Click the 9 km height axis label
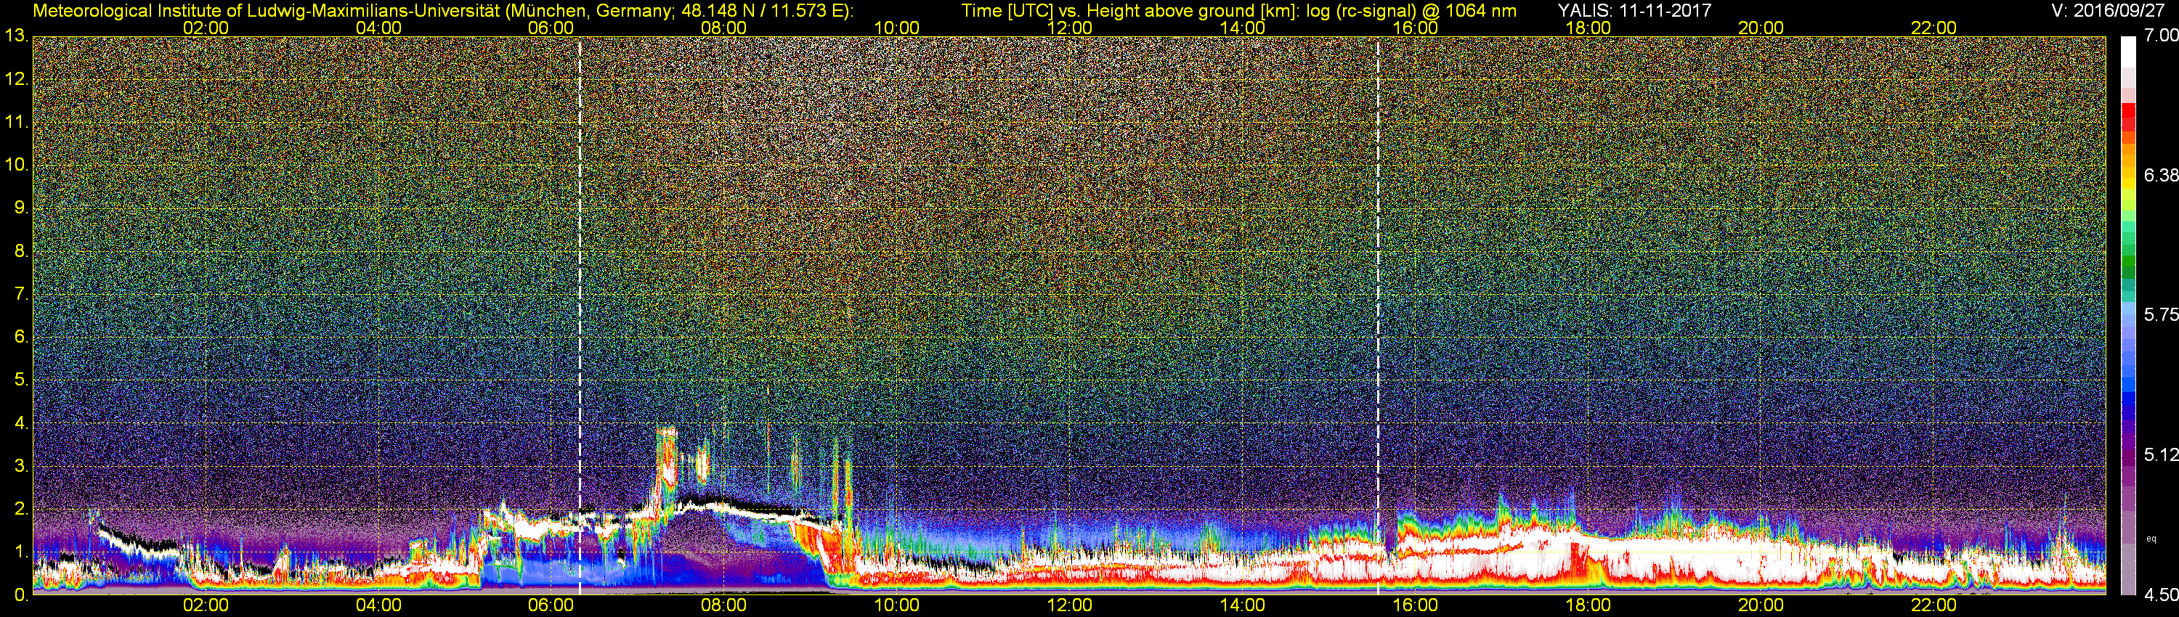2179x617 pixels. coord(20,207)
